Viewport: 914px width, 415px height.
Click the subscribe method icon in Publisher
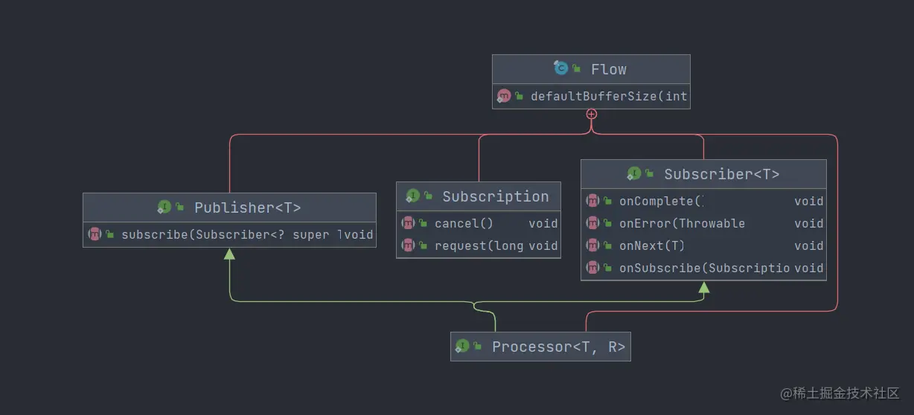point(95,234)
